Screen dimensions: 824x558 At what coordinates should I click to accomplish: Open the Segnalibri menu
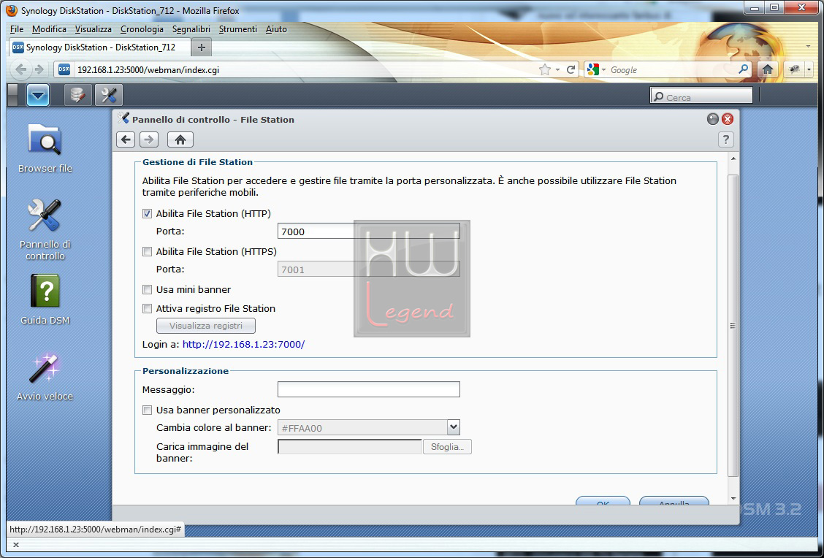(x=191, y=29)
